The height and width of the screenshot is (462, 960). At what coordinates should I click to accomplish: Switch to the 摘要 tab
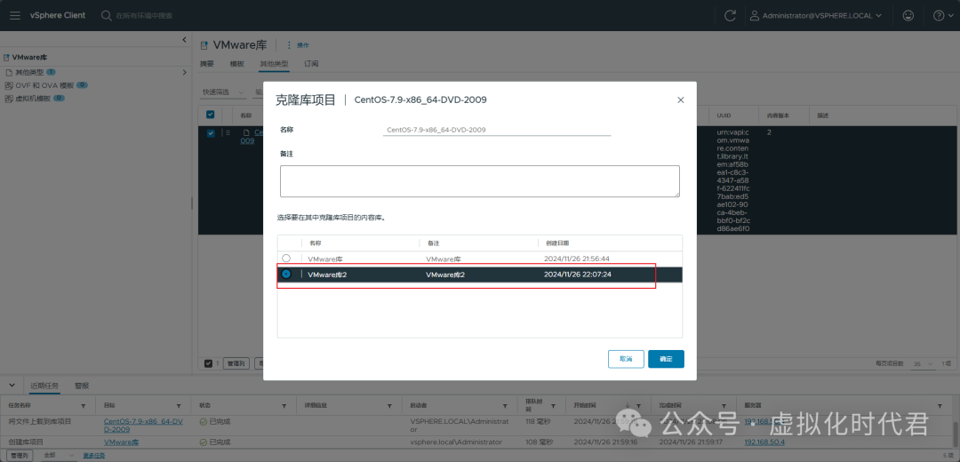pos(207,64)
